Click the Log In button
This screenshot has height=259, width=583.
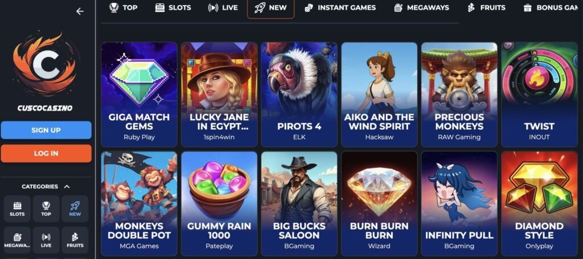(46, 154)
